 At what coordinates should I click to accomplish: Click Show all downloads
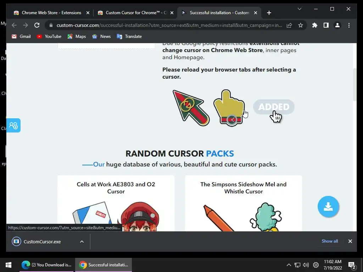(330, 241)
